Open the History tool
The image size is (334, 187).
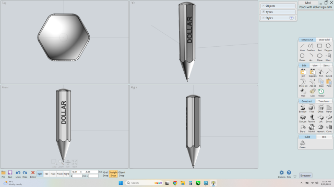[321, 92]
